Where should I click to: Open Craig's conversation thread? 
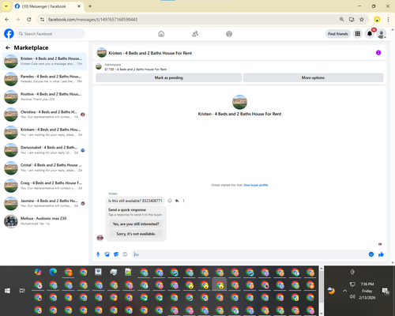coord(44,186)
